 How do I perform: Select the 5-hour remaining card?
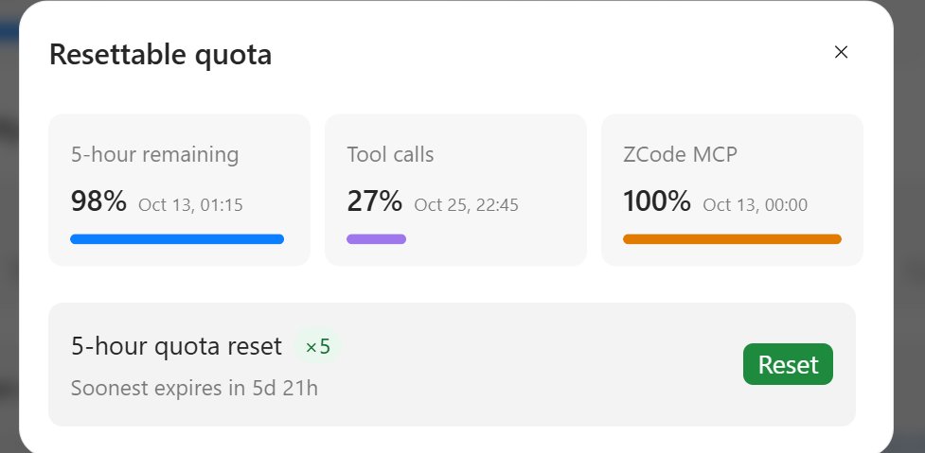[x=179, y=190]
